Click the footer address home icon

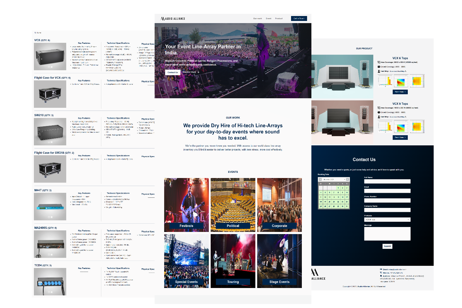pyautogui.click(x=381, y=276)
